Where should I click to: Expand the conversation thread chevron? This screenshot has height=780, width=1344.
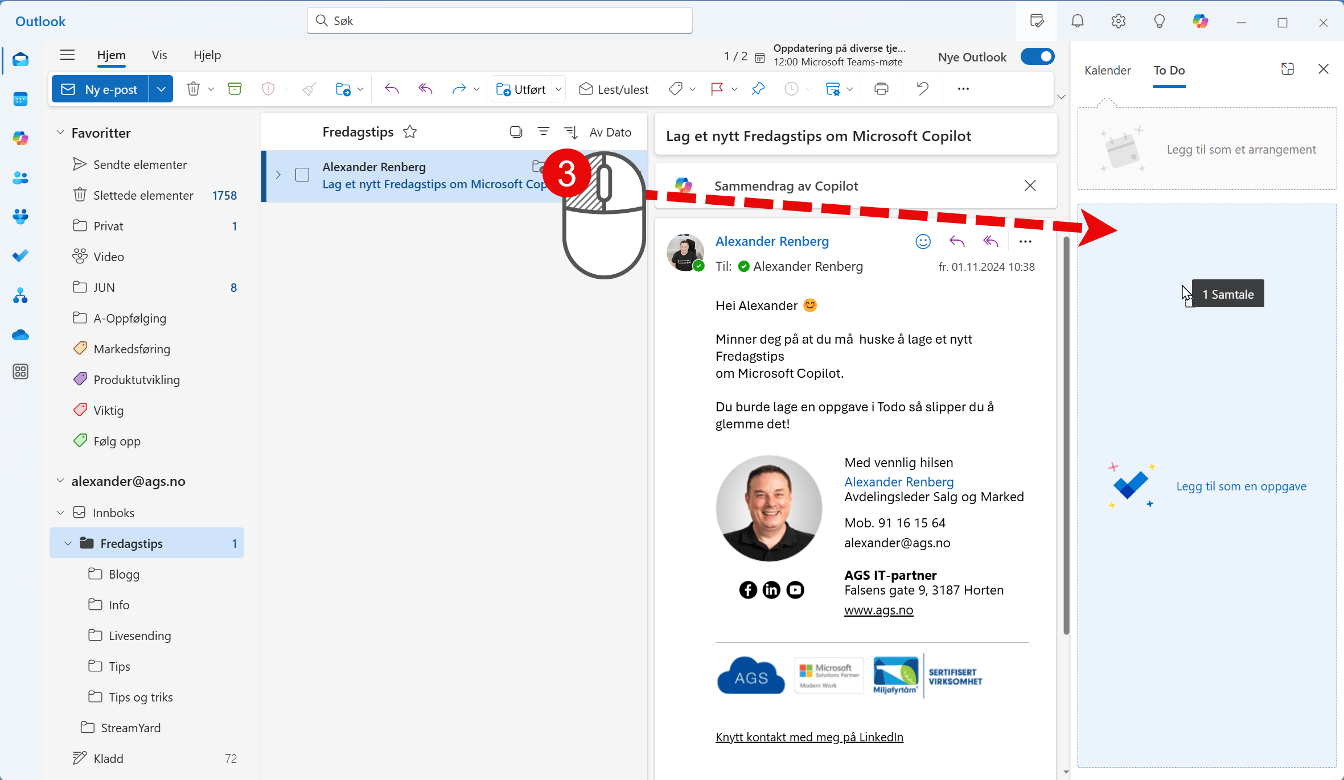click(278, 175)
